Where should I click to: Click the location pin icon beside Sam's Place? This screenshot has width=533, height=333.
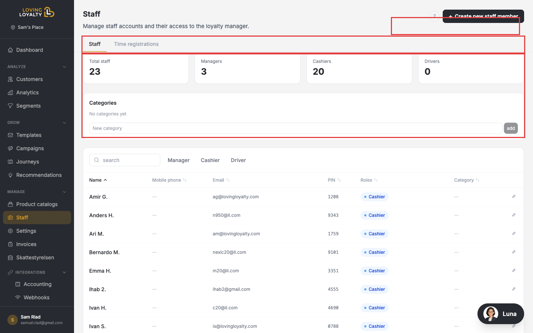pyautogui.click(x=13, y=27)
